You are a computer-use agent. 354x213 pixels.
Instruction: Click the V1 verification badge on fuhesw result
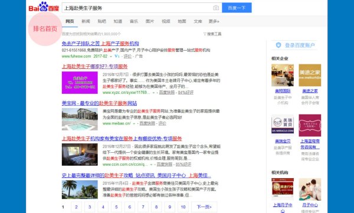117,56
